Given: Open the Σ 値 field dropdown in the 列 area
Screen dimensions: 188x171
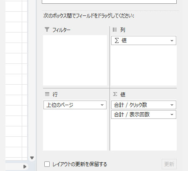Looking at the screenshot, I should pyautogui.click(x=172, y=40).
